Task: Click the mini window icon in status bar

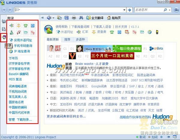Action: [175, 137]
